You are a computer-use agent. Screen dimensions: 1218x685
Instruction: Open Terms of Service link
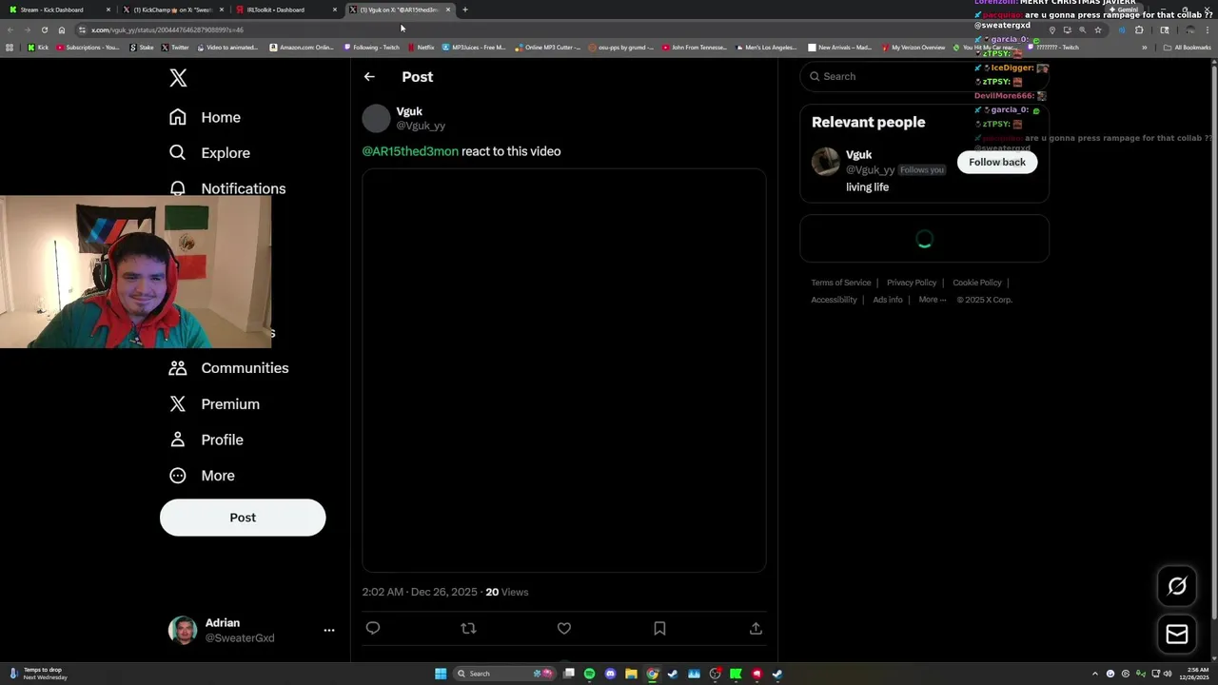[x=841, y=283]
